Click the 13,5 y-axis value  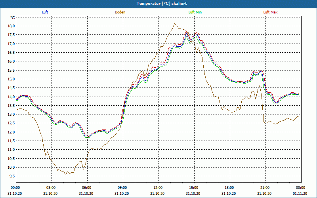pos(11,105)
